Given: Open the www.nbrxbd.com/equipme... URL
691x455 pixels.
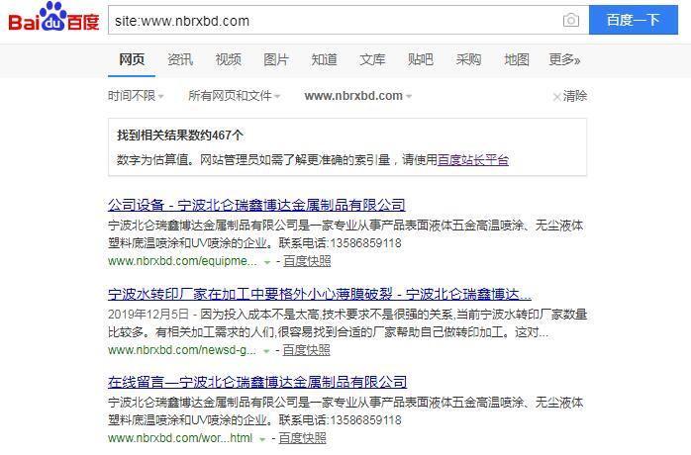Looking at the screenshot, I should (182, 261).
